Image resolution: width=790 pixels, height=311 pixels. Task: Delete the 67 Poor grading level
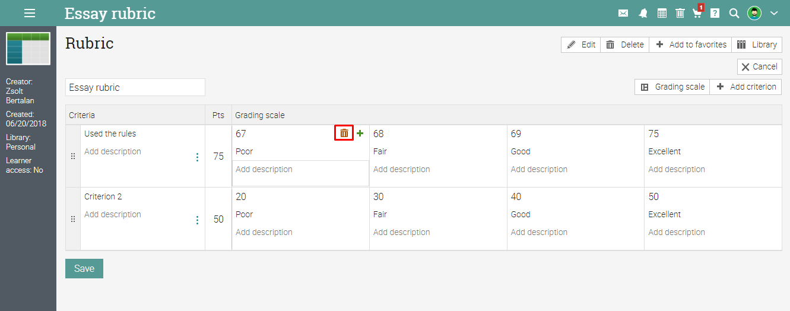pyautogui.click(x=344, y=134)
